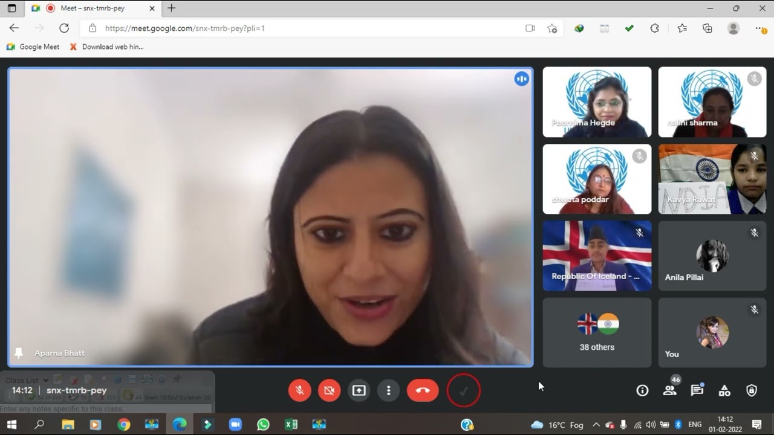Show everyone in the People panel
The height and width of the screenshot is (435, 774).
669,390
